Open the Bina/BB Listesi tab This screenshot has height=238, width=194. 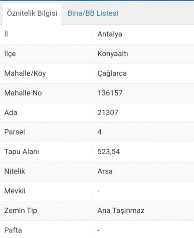[x=93, y=13]
